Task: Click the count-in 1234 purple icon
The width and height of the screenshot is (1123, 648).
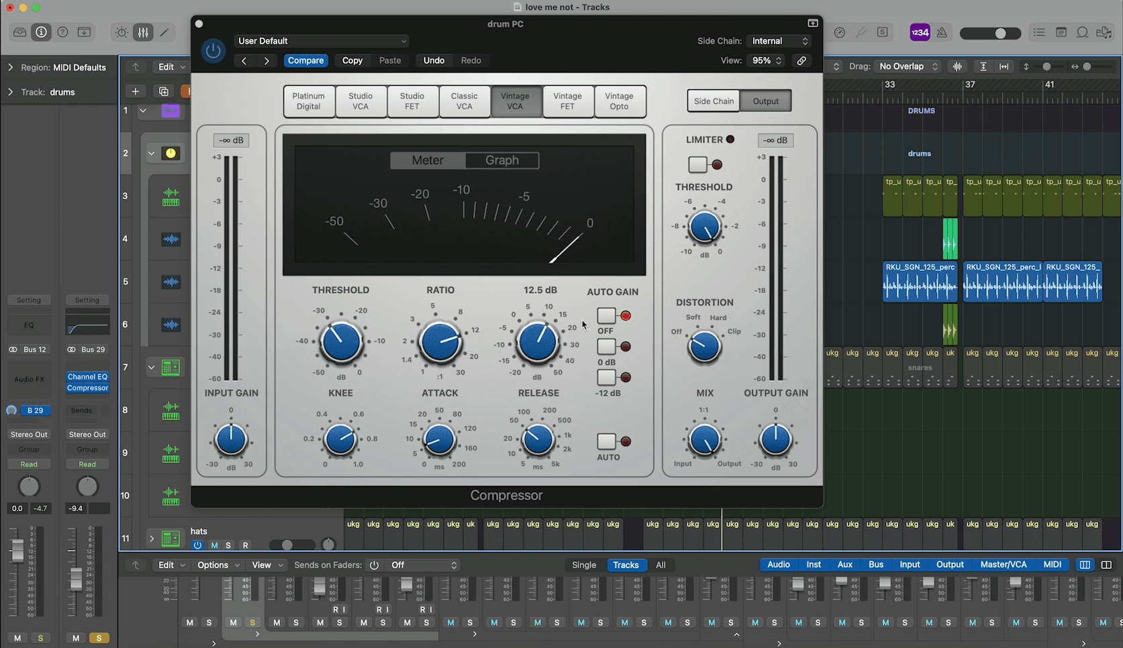Action: pos(920,32)
